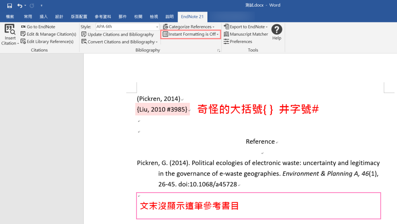Click the Edit & Manage Citation(s) icon

pyautogui.click(x=23, y=34)
